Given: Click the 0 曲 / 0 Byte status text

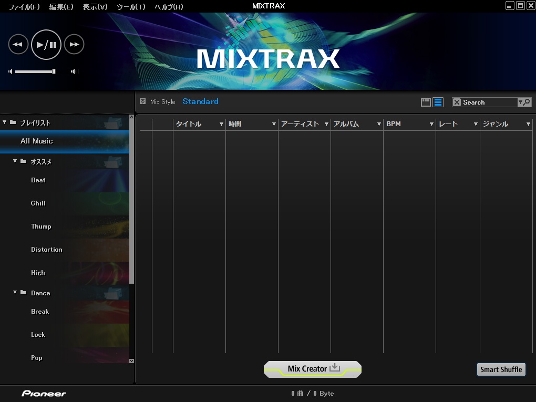Looking at the screenshot, I should pyautogui.click(x=313, y=394).
